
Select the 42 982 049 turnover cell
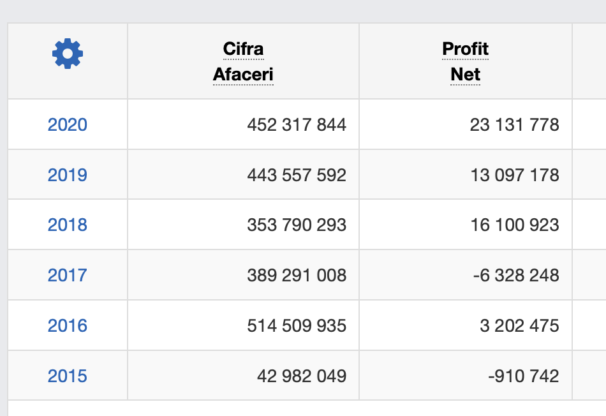[302, 376]
